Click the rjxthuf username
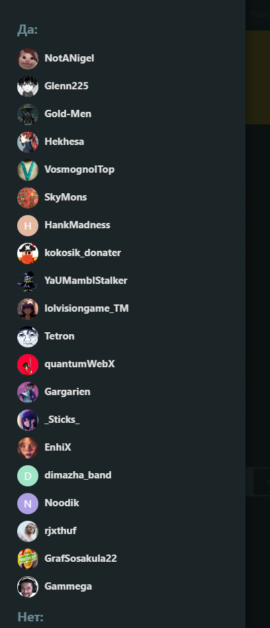This screenshot has width=270, height=628. click(x=60, y=531)
